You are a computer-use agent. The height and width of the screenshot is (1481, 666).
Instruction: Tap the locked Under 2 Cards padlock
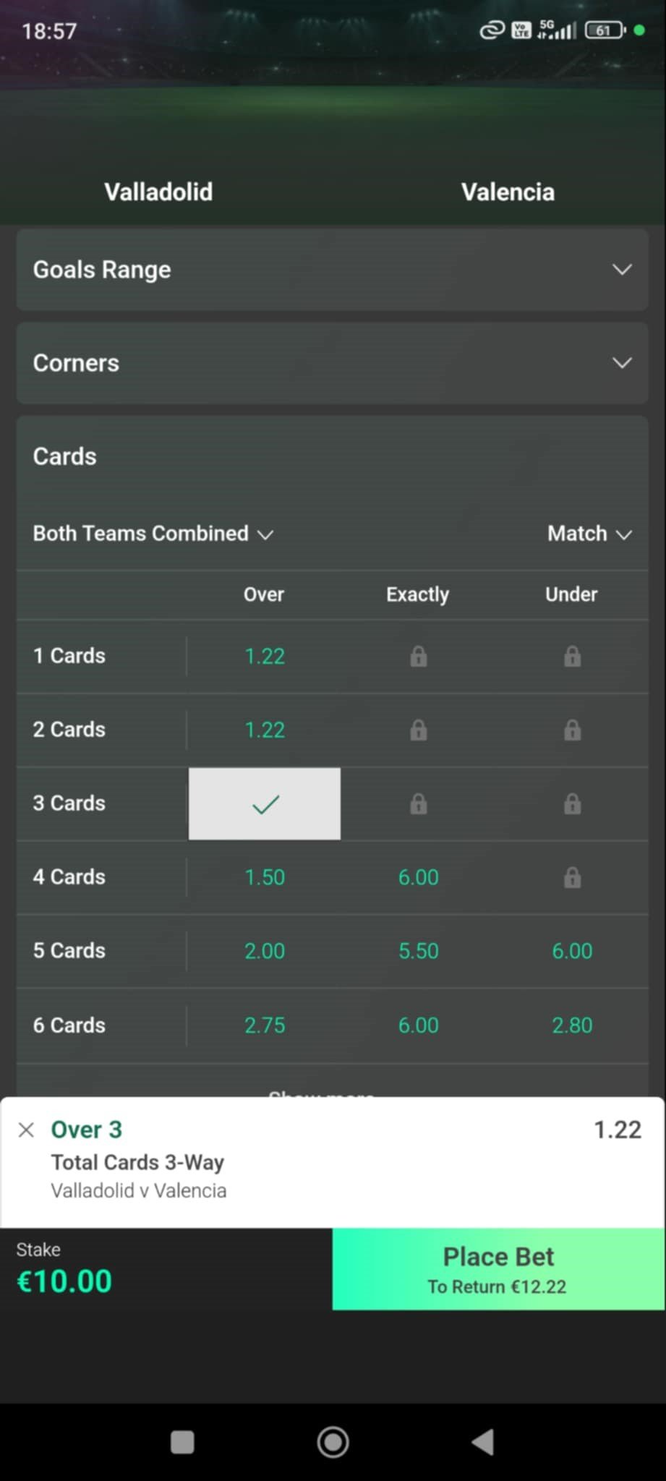[x=572, y=730]
